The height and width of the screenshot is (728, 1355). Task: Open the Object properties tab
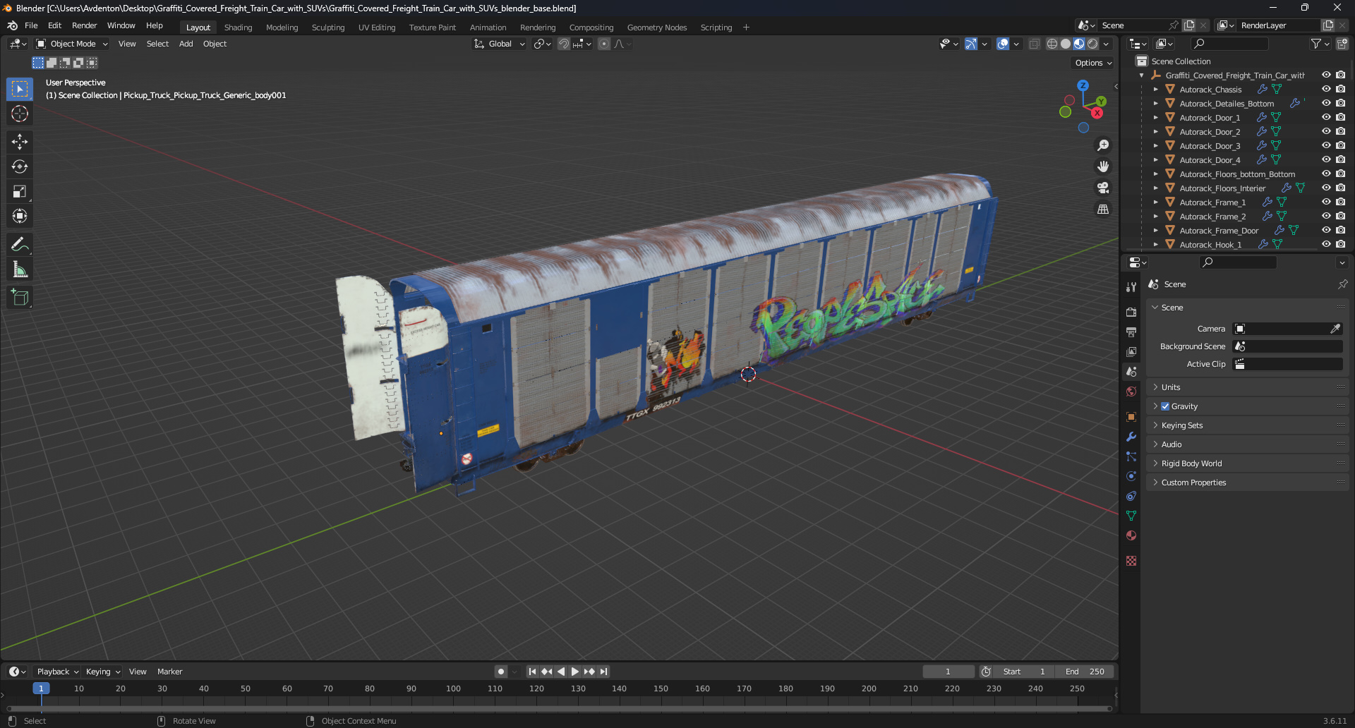click(1131, 417)
